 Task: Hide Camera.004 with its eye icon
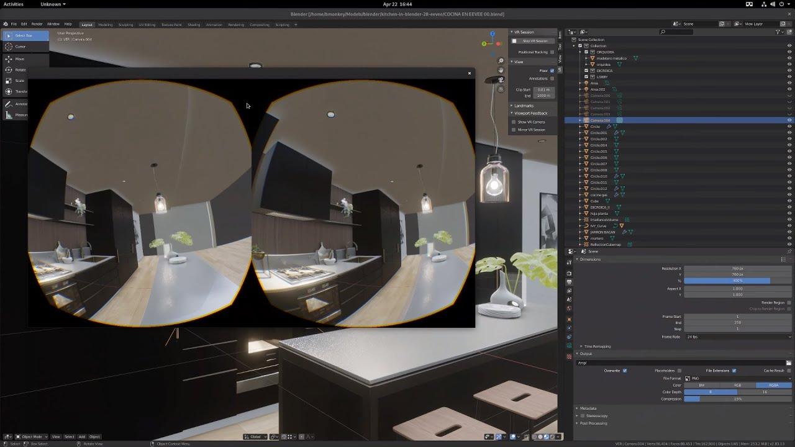pos(789,120)
